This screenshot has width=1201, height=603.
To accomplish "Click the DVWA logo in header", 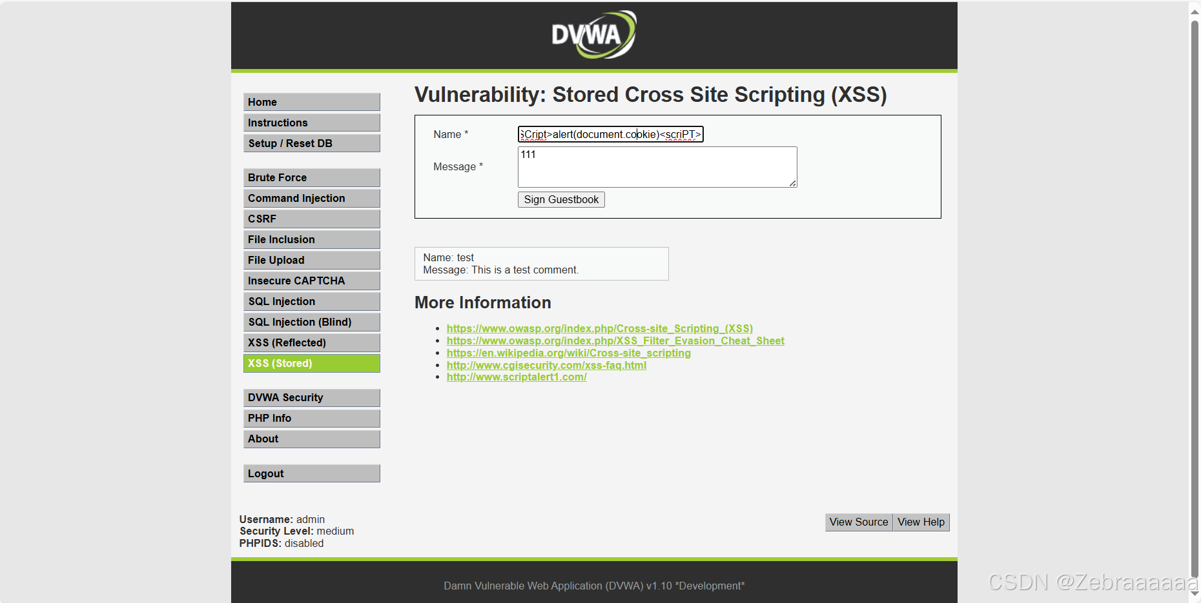I will pyautogui.click(x=594, y=35).
